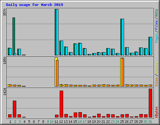Select day label 25 on the axis
Viewport: 160px width, 125px height.
click(122, 122)
